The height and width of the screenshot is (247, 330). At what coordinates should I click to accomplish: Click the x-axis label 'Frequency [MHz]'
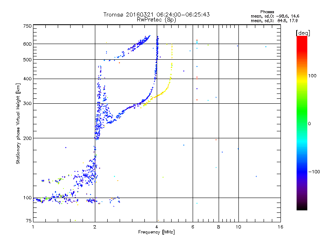tap(156, 232)
